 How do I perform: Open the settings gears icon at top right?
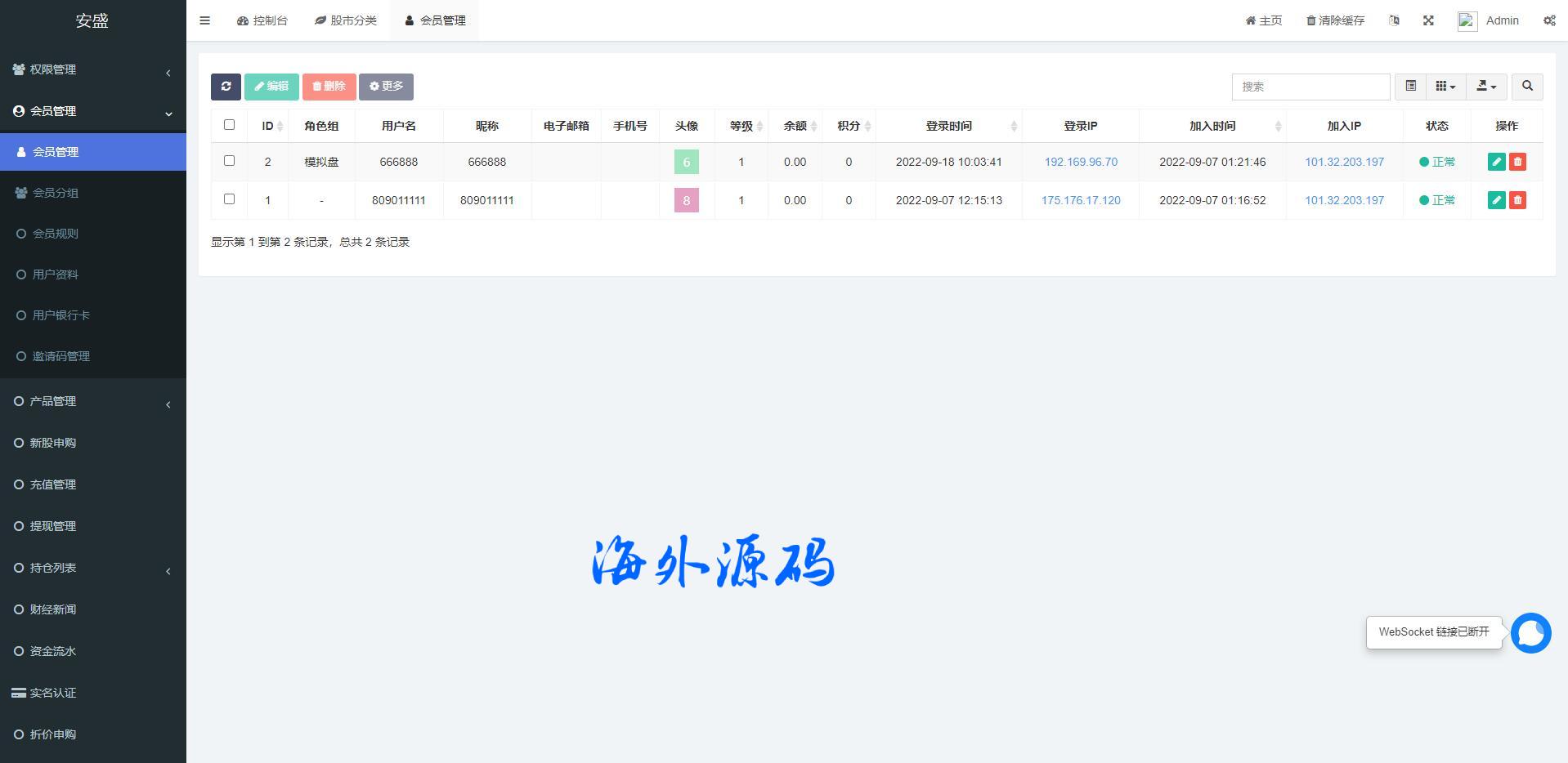(1549, 20)
